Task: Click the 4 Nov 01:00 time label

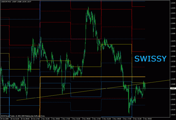Action: click(107, 119)
